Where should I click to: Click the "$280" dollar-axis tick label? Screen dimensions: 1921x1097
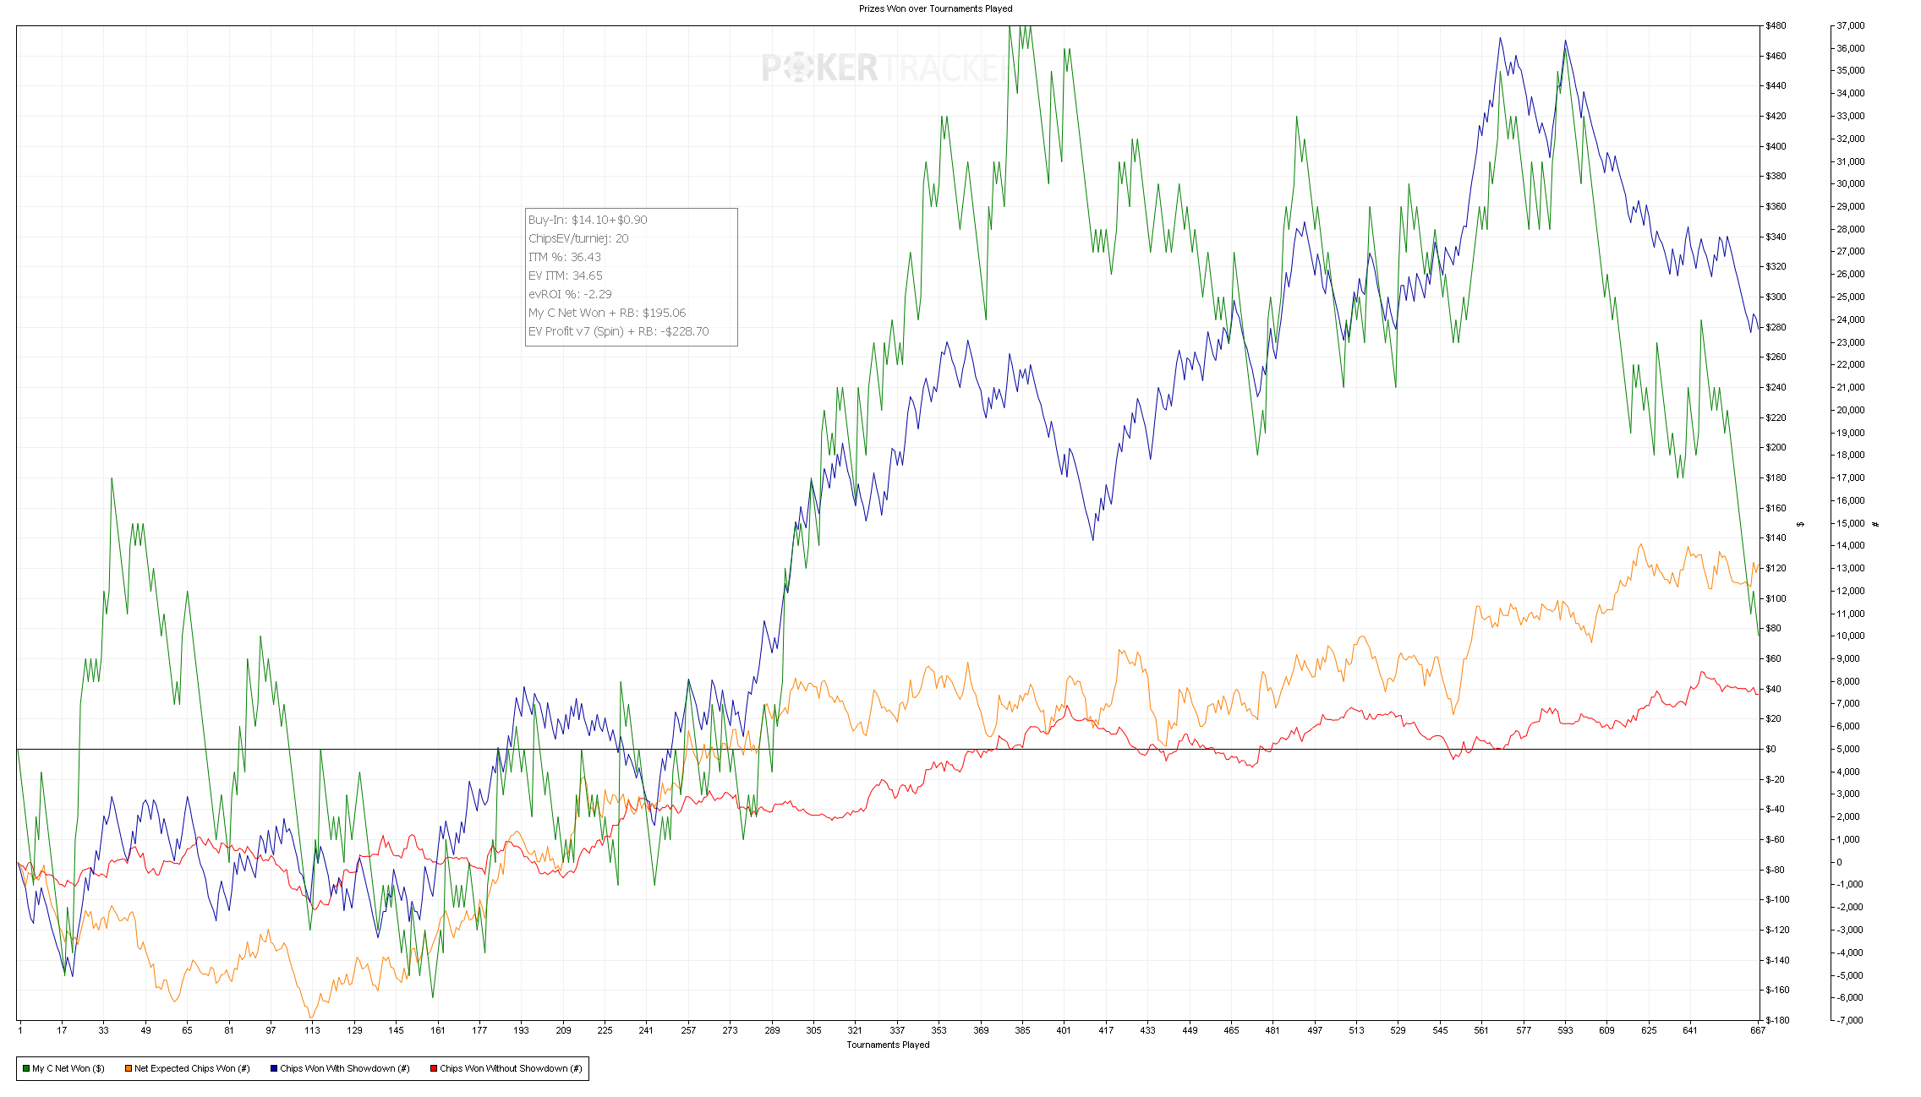[x=1776, y=327]
